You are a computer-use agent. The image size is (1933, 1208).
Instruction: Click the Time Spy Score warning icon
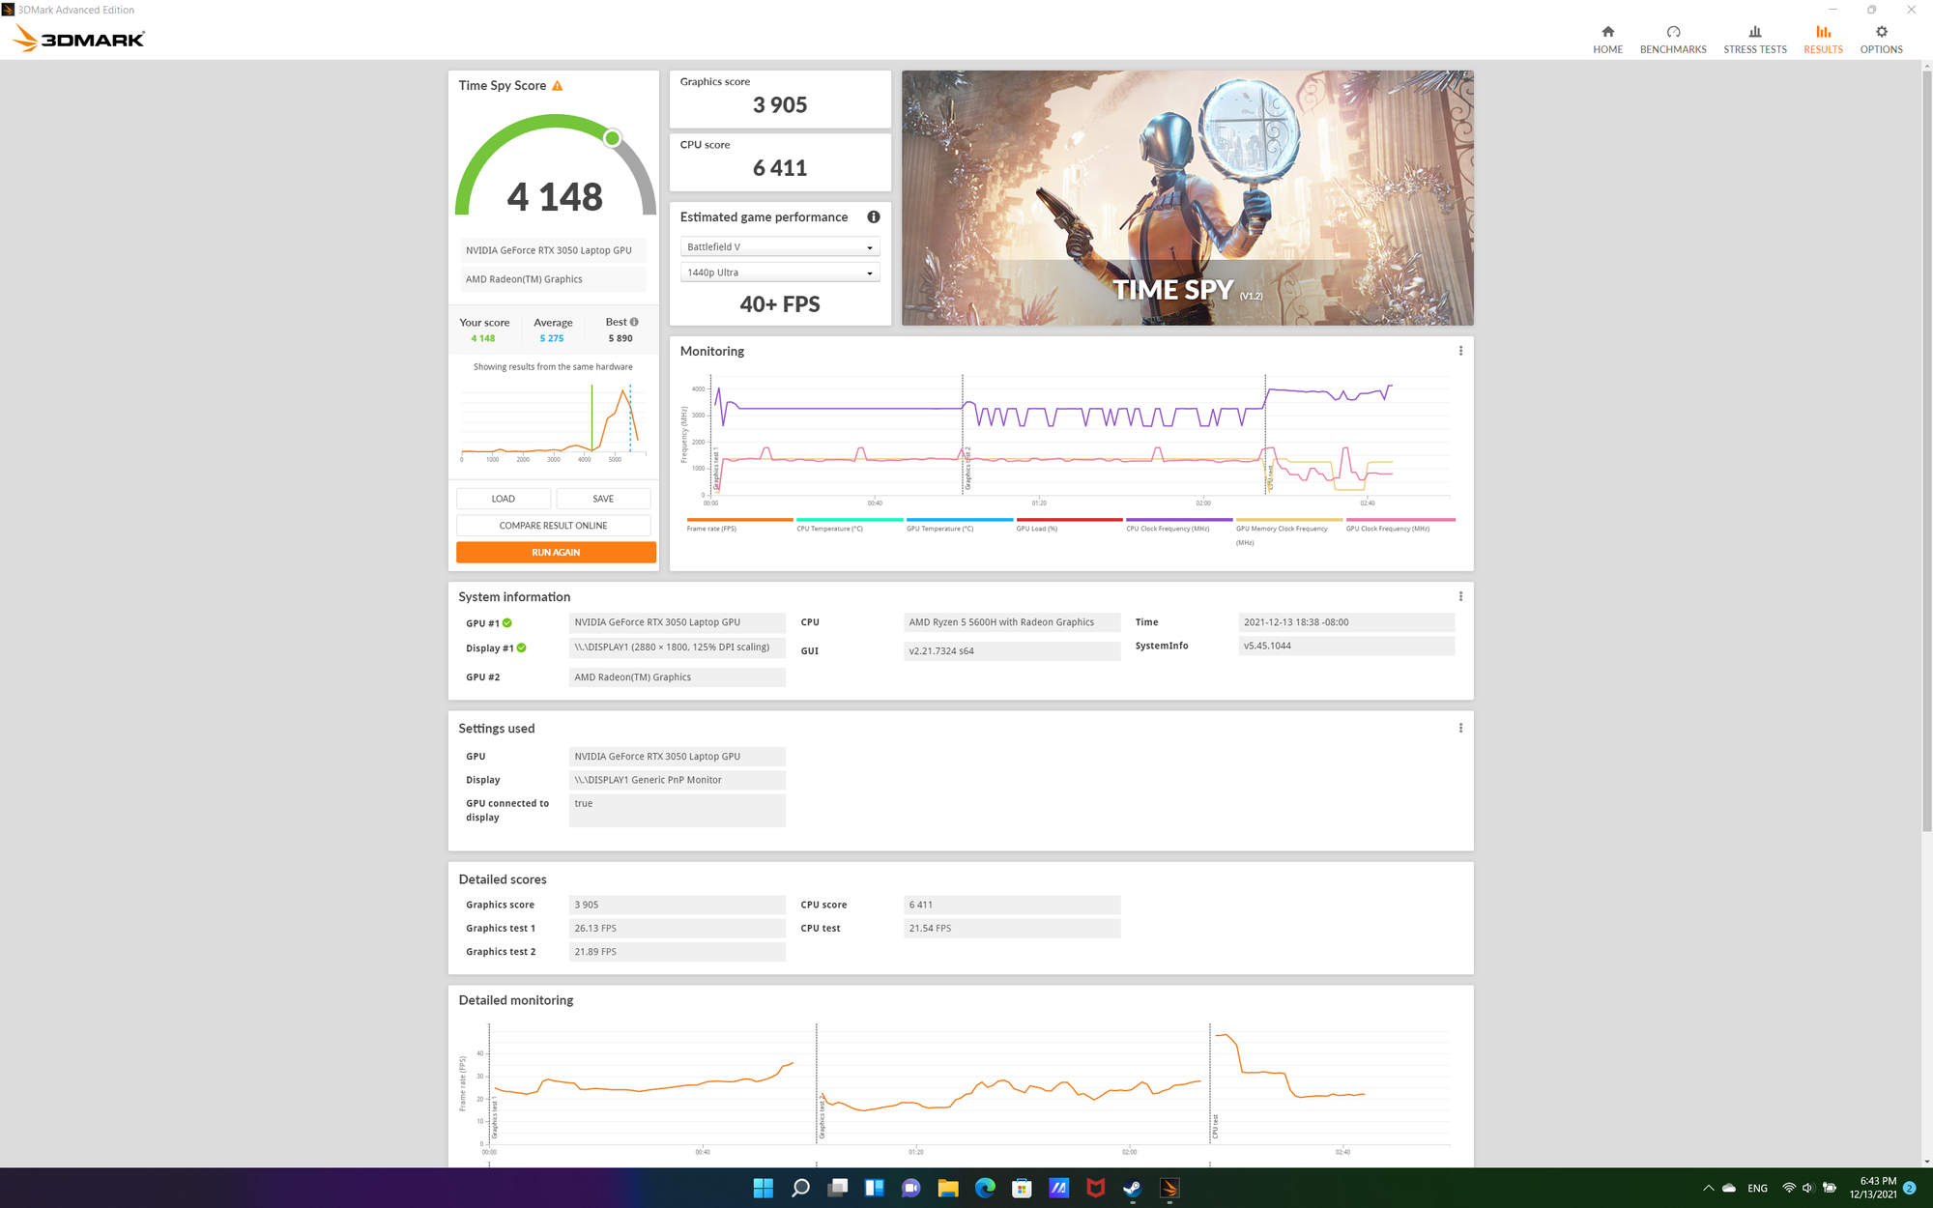coord(558,86)
